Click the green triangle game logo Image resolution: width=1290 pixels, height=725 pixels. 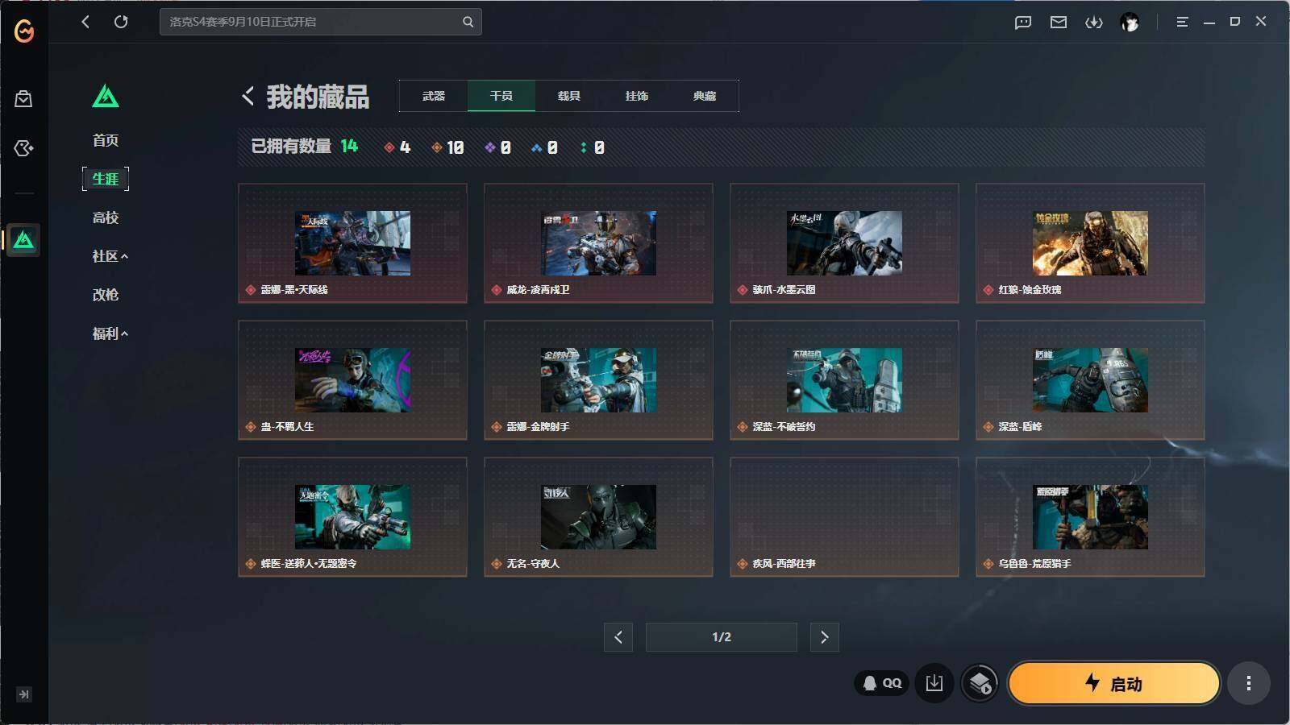click(106, 97)
